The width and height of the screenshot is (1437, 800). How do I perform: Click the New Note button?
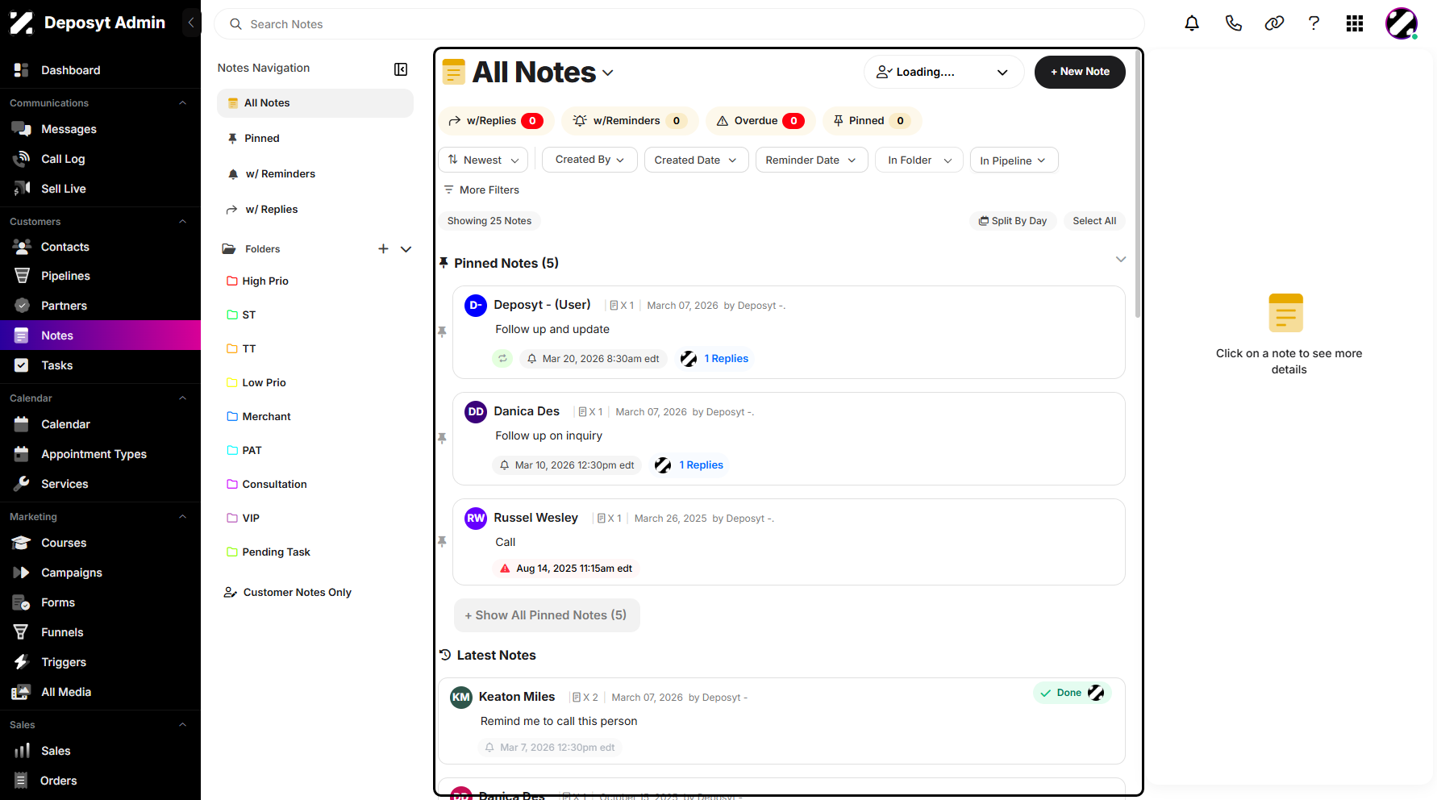point(1080,72)
